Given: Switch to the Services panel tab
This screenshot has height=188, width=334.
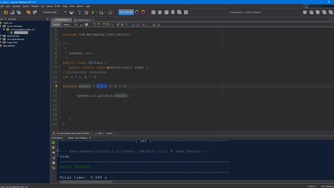Looking at the screenshot, I should tap(12, 19).
